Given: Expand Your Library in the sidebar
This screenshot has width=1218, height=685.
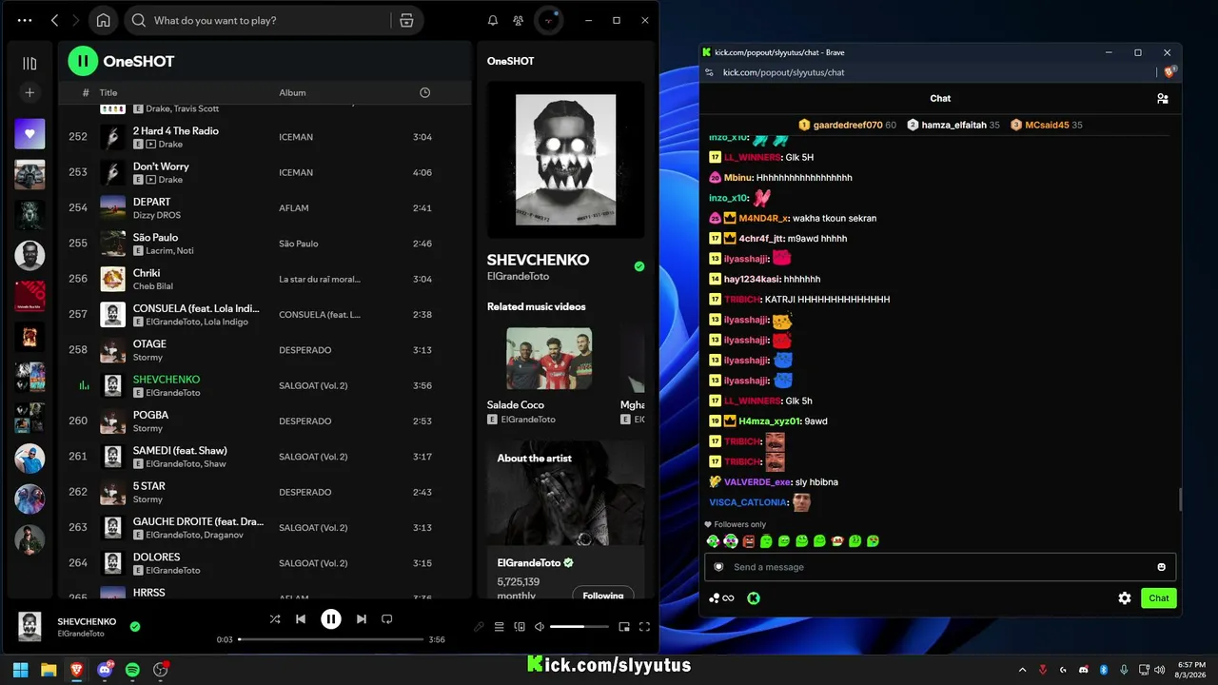Looking at the screenshot, I should point(29,63).
